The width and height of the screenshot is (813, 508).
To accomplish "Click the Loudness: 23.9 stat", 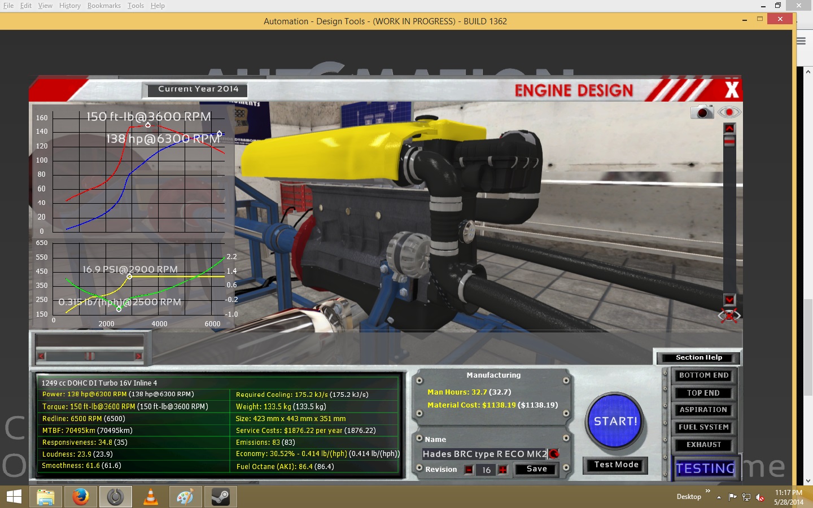I will point(77,454).
